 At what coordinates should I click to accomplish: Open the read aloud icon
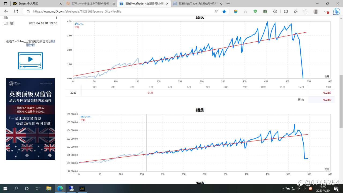(216, 12)
